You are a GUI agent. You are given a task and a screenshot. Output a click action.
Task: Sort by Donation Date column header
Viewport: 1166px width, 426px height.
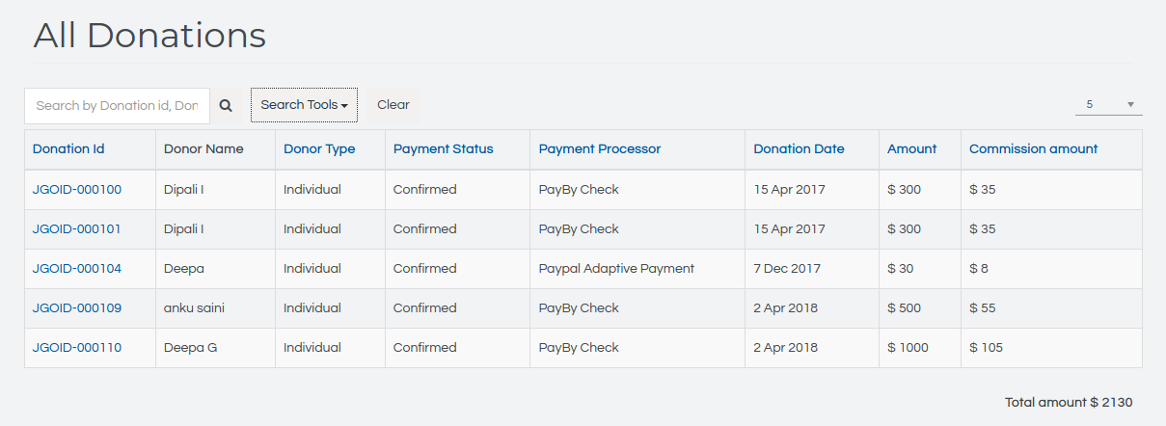click(x=799, y=149)
